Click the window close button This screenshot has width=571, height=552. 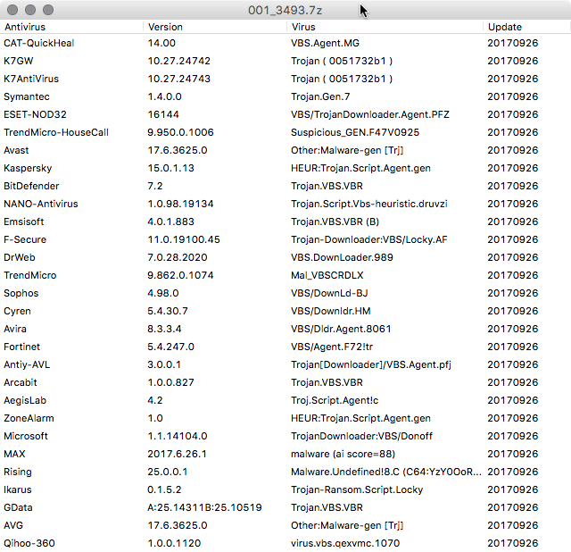click(12, 10)
